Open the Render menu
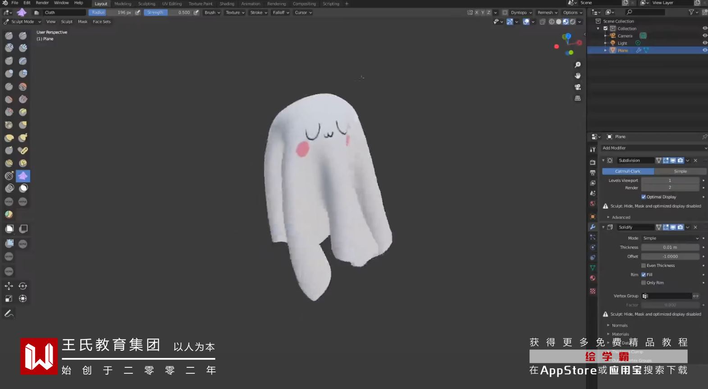The image size is (708, 389). (42, 3)
